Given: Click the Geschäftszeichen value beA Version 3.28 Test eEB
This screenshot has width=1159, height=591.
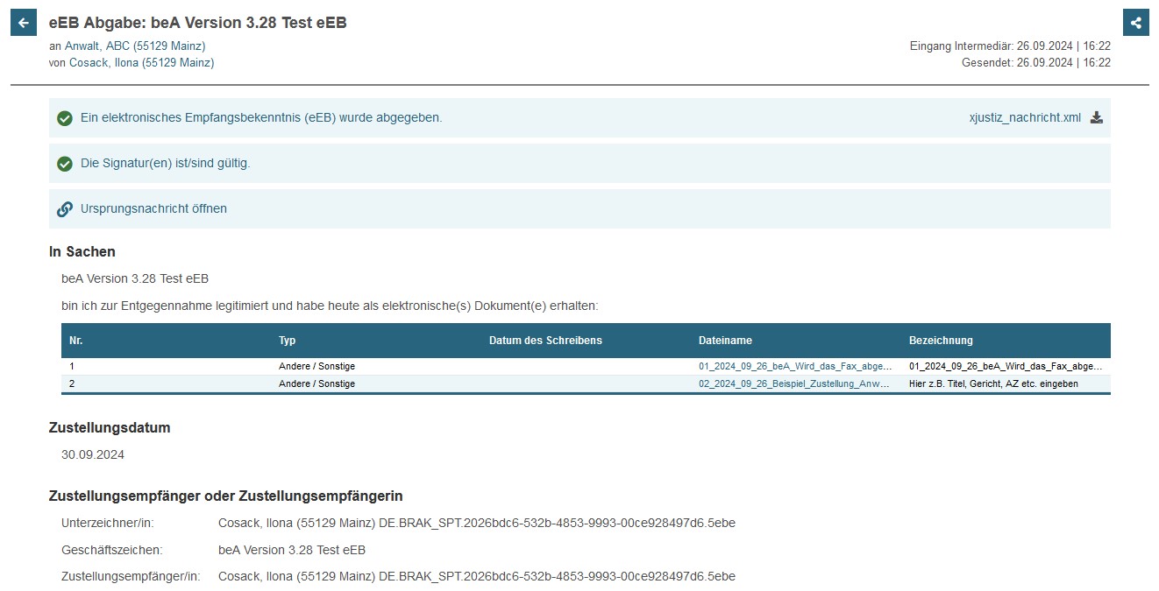Looking at the screenshot, I should pyautogui.click(x=292, y=551).
